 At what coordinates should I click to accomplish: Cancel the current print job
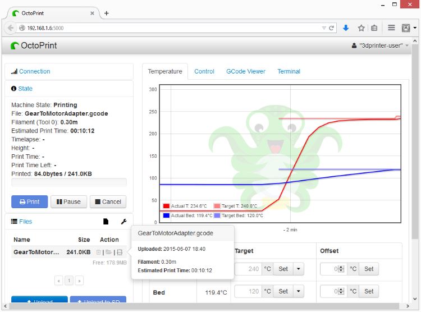pyautogui.click(x=107, y=201)
